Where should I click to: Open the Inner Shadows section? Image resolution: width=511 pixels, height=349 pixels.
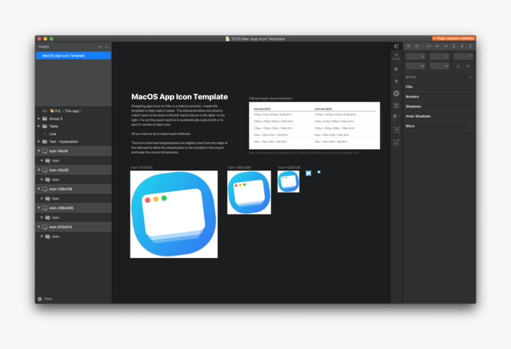439,116
